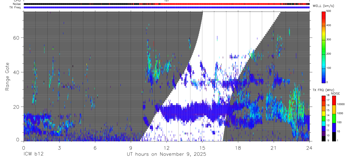The image size is (348, 160).
Task: Click the 1000 label on NOISE scale
Action: pyautogui.click(x=340, y=113)
